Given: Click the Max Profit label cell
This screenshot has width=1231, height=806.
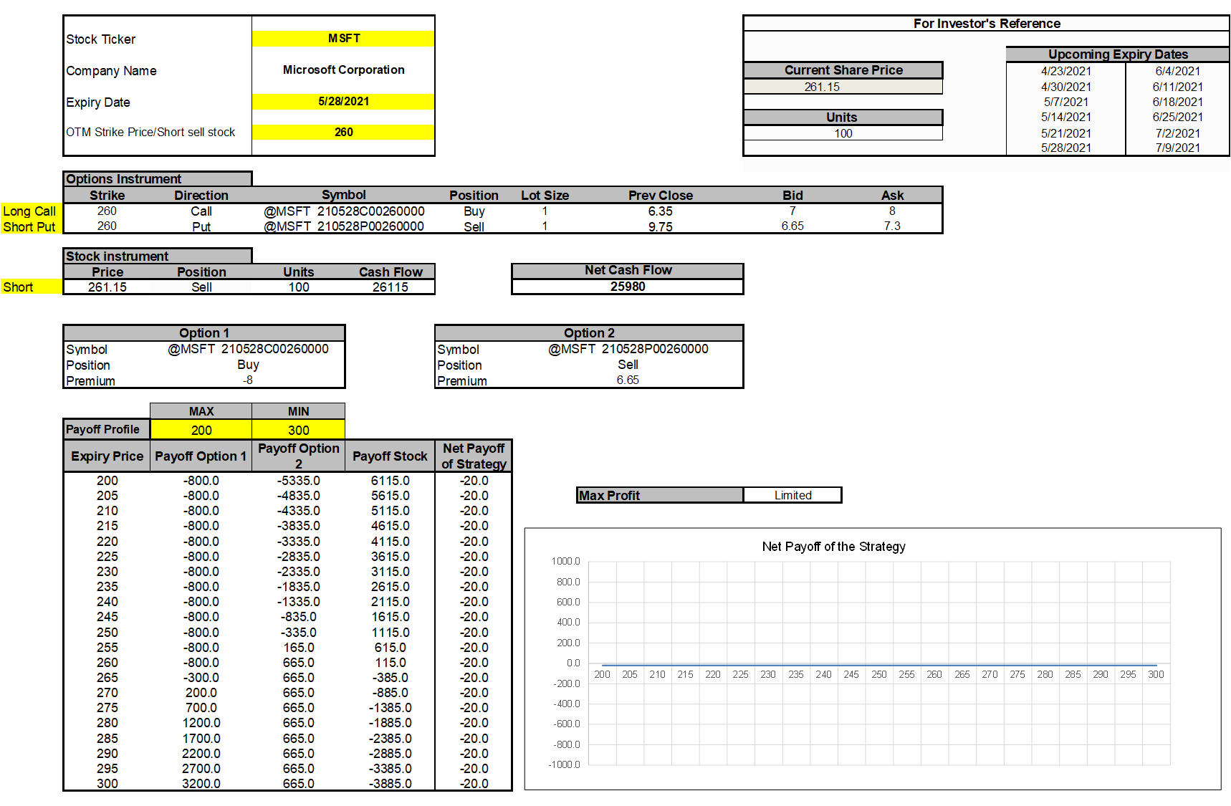Looking at the screenshot, I should [660, 495].
